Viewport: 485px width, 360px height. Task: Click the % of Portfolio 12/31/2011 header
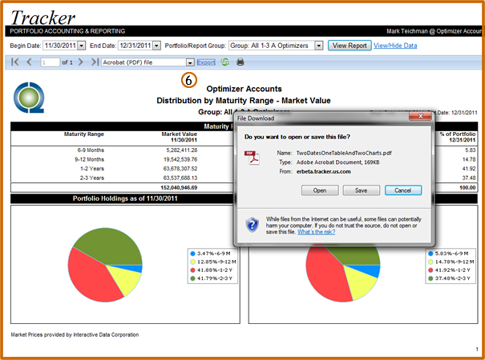(x=458, y=137)
